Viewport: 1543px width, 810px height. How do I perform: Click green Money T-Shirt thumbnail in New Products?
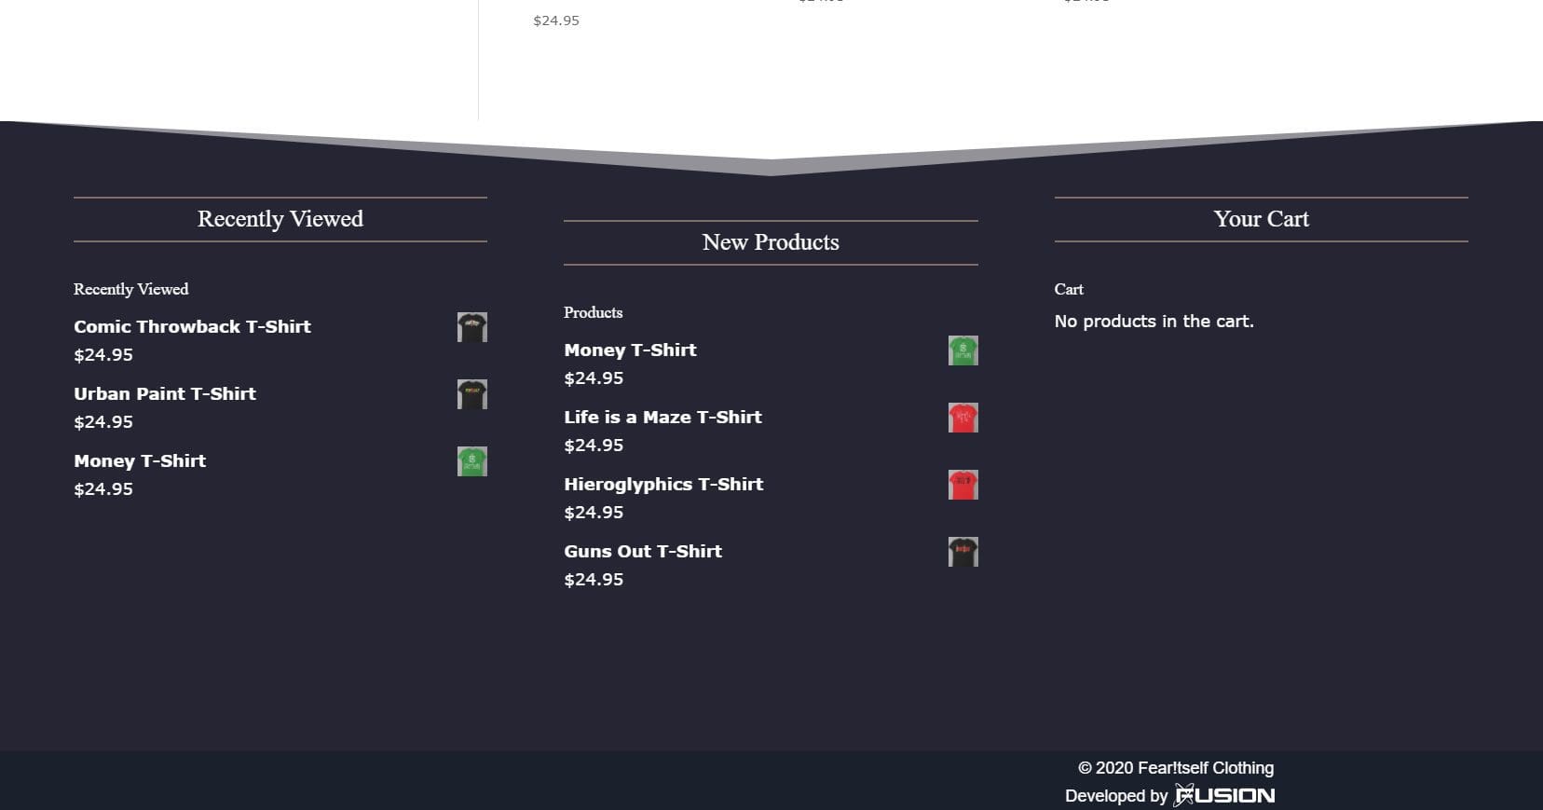tap(963, 350)
